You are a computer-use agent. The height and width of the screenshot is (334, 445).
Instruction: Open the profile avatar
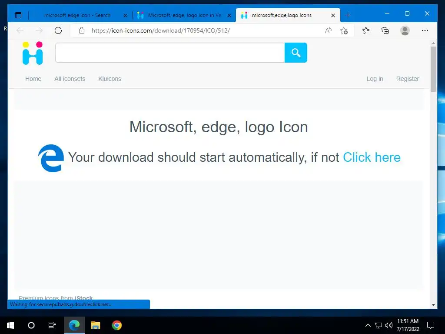point(405,30)
